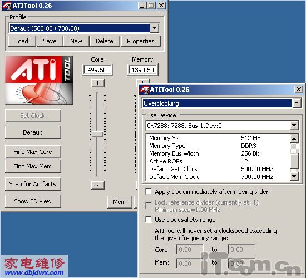Create a New profile

coord(76,41)
